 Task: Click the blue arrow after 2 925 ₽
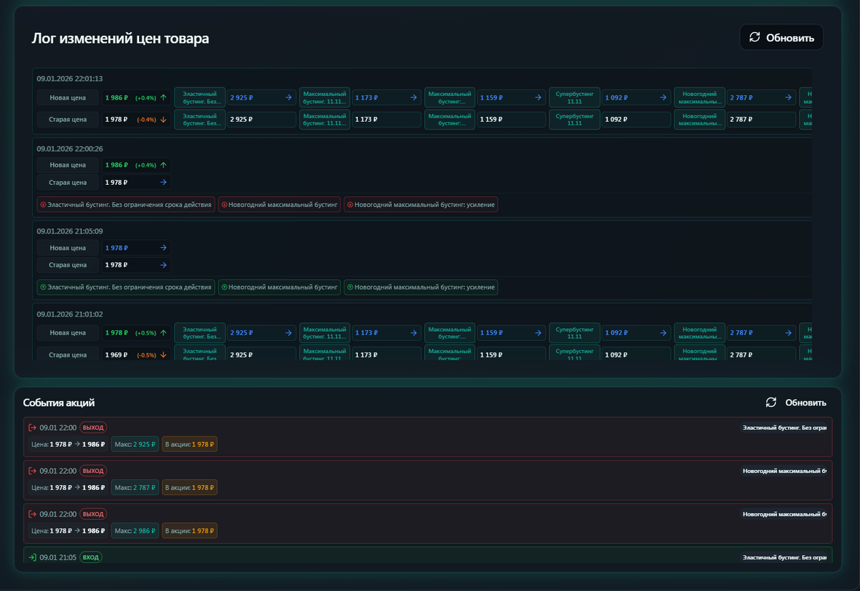pyautogui.click(x=290, y=97)
